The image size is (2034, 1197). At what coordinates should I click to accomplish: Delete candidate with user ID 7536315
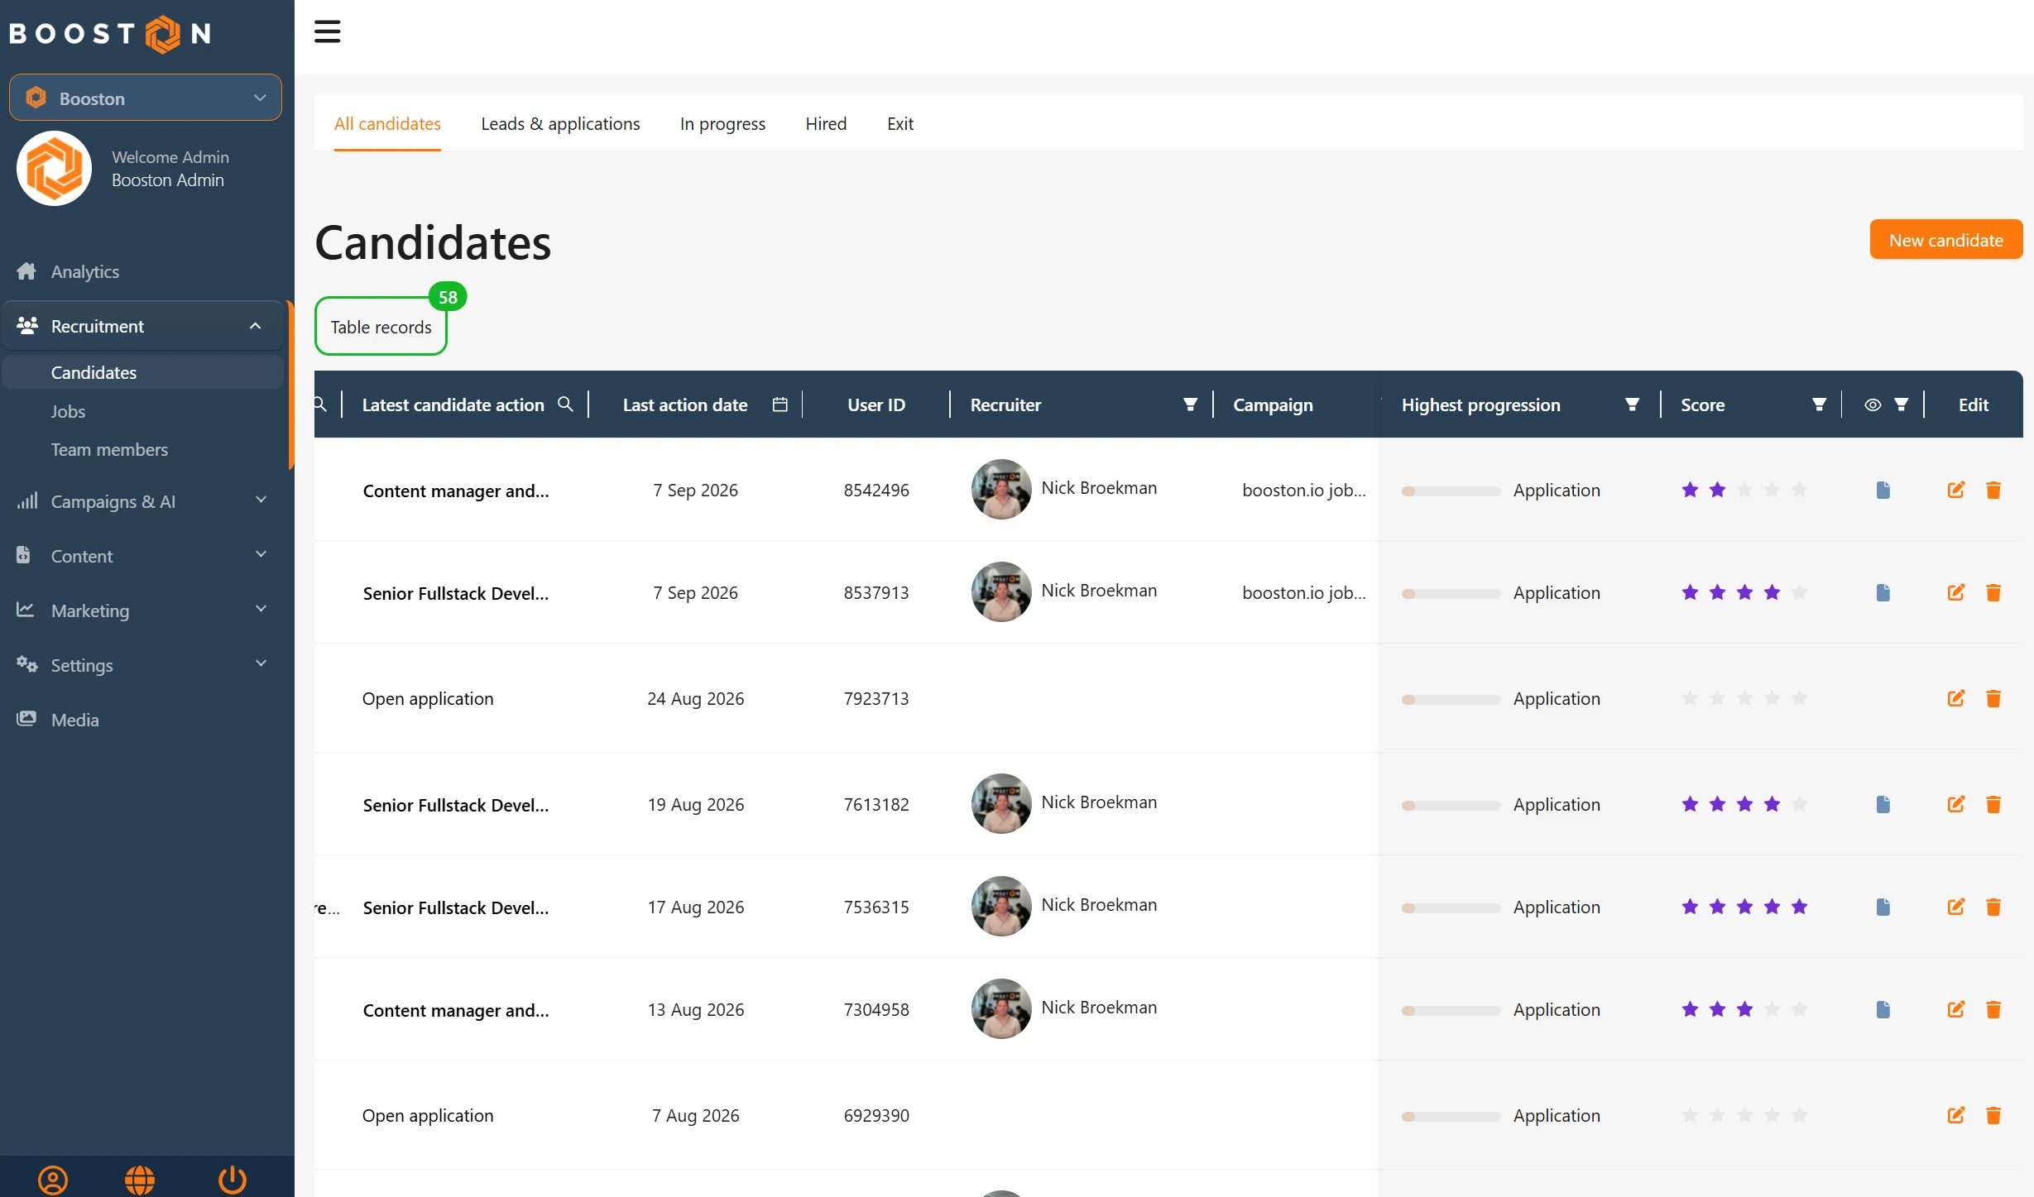click(x=1993, y=907)
